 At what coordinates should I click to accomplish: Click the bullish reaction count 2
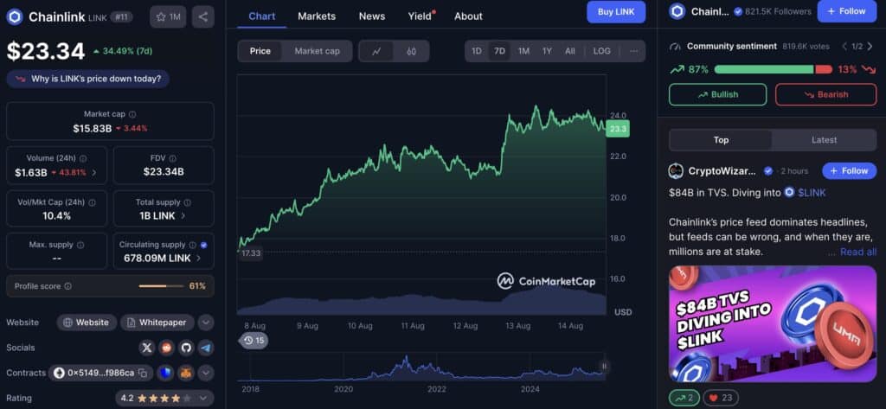684,398
